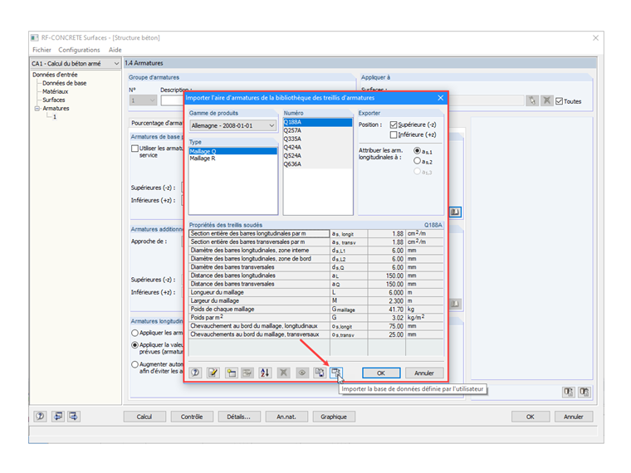Click the clear surfaces X icon next to Toutes
The width and height of the screenshot is (631, 473).
pos(546,100)
